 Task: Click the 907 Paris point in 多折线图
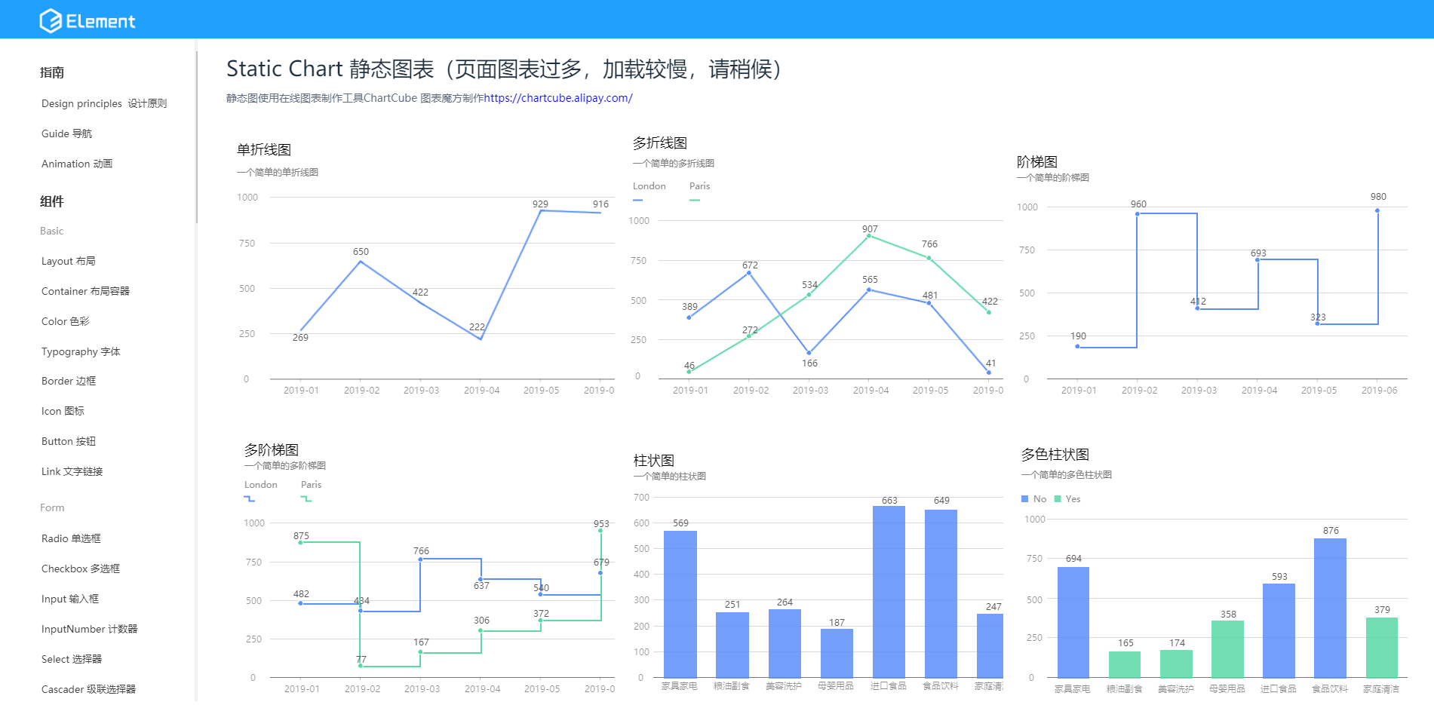869,236
